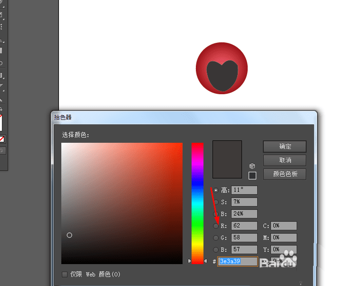Open the 颜色色板 swatches button

point(285,174)
